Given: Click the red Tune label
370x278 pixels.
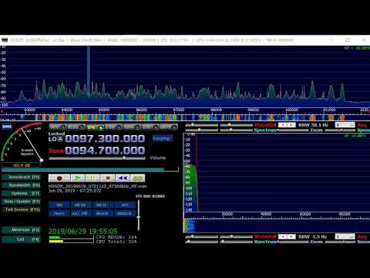Looking at the screenshot, I should coord(56,151).
